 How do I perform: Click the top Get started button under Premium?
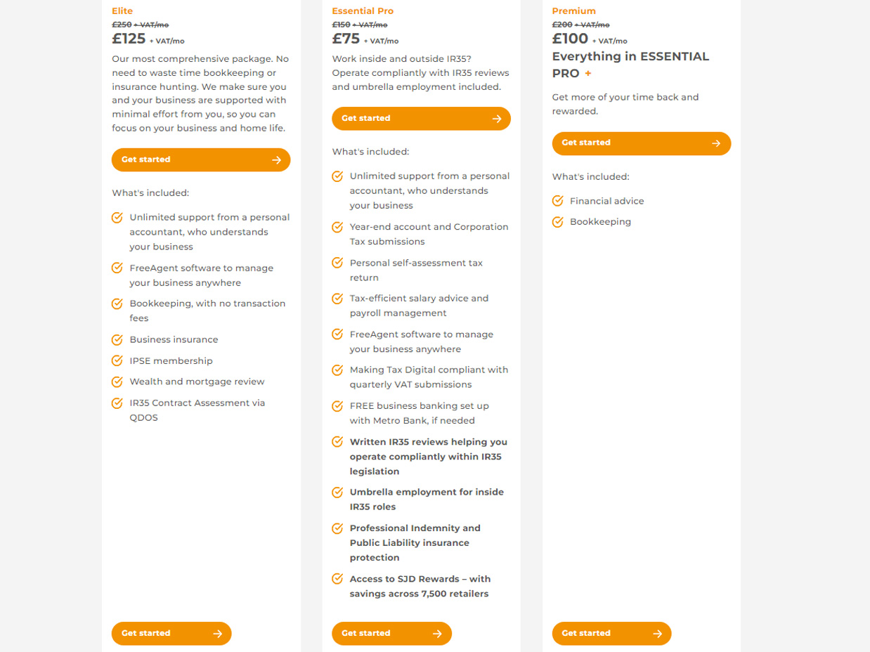coord(641,143)
